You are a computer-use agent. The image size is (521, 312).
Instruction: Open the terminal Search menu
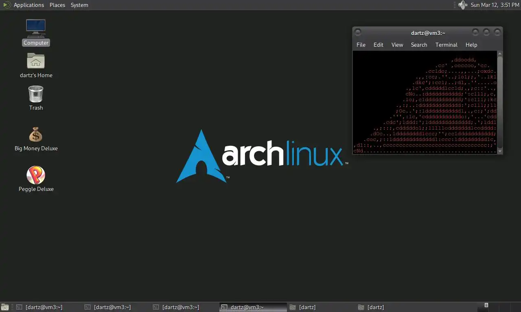(x=419, y=45)
